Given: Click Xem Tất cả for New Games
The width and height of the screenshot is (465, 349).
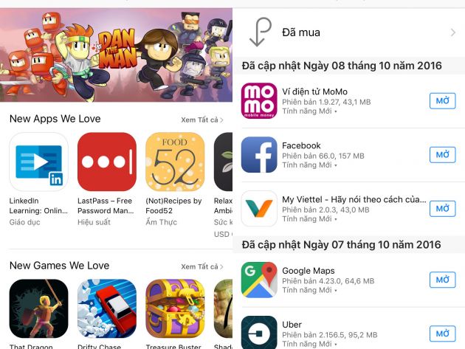Looking at the screenshot, I should [202, 266].
